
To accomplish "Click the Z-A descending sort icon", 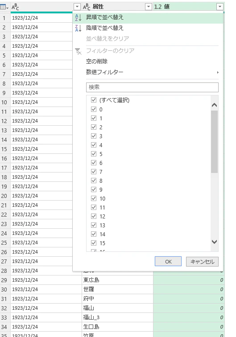I will coord(78,28).
